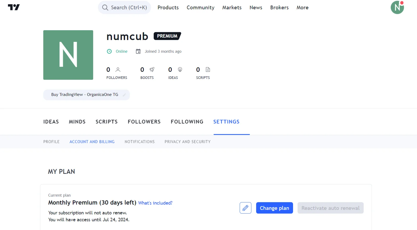Open PRIVACY AND SECURITY sub-tab
Viewport: 417px width, 230px height.
coord(188,142)
